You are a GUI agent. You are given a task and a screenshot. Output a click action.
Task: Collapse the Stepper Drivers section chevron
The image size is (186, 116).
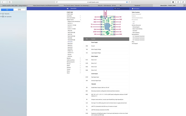point(80,20)
